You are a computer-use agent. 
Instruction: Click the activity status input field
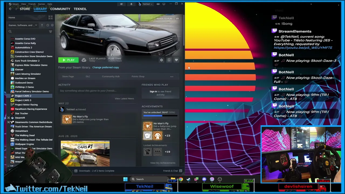(97, 91)
